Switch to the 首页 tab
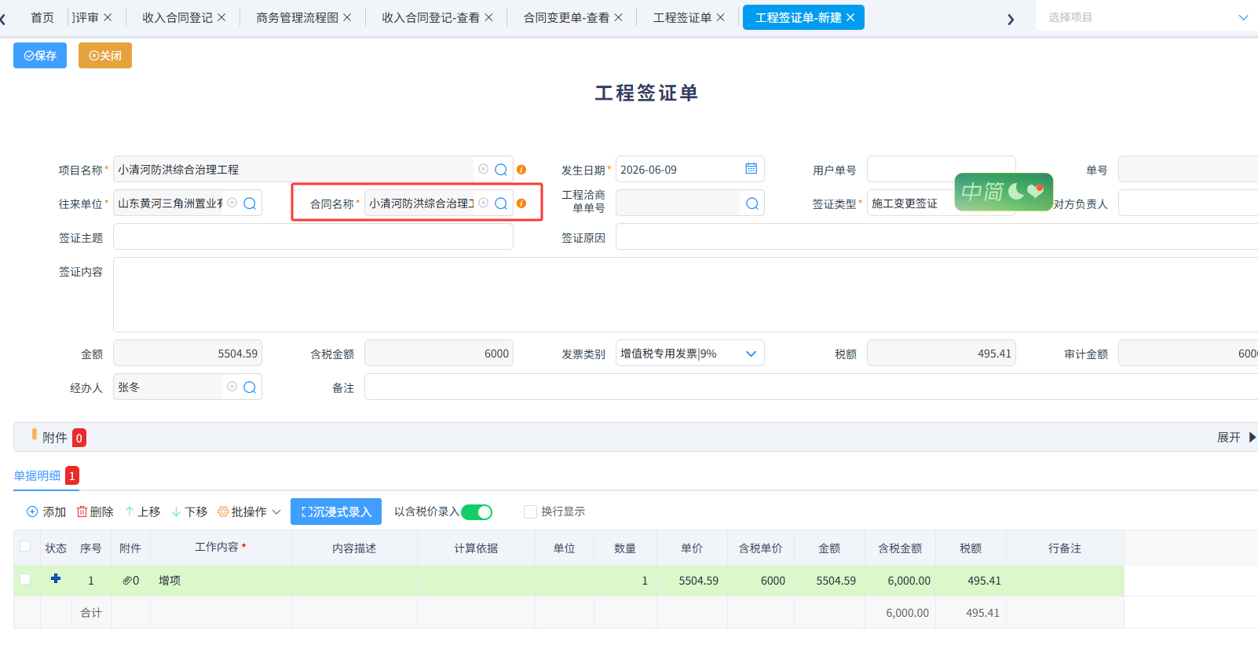The width and height of the screenshot is (1258, 649). (x=42, y=17)
